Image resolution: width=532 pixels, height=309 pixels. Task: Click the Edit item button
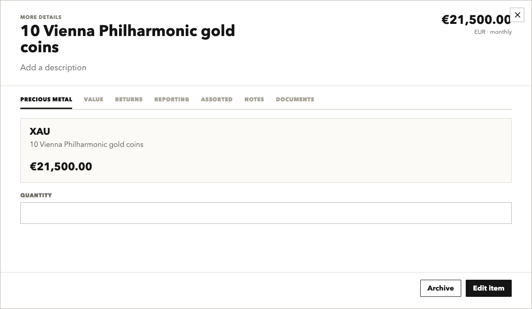[x=489, y=288]
